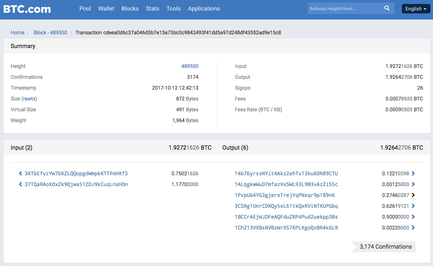Click right arrow next to 0.00125000 output
This screenshot has width=433, height=266.
pyautogui.click(x=413, y=184)
